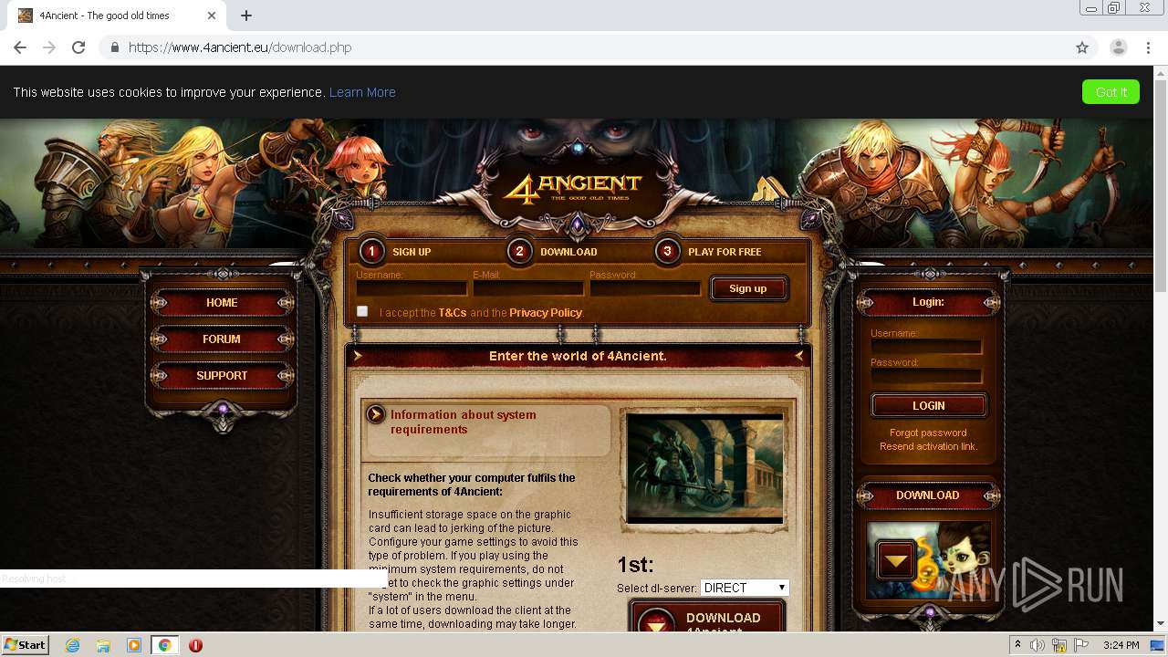Focus the sign-up Password field
Image resolution: width=1168 pixels, height=657 pixels.
tap(645, 288)
